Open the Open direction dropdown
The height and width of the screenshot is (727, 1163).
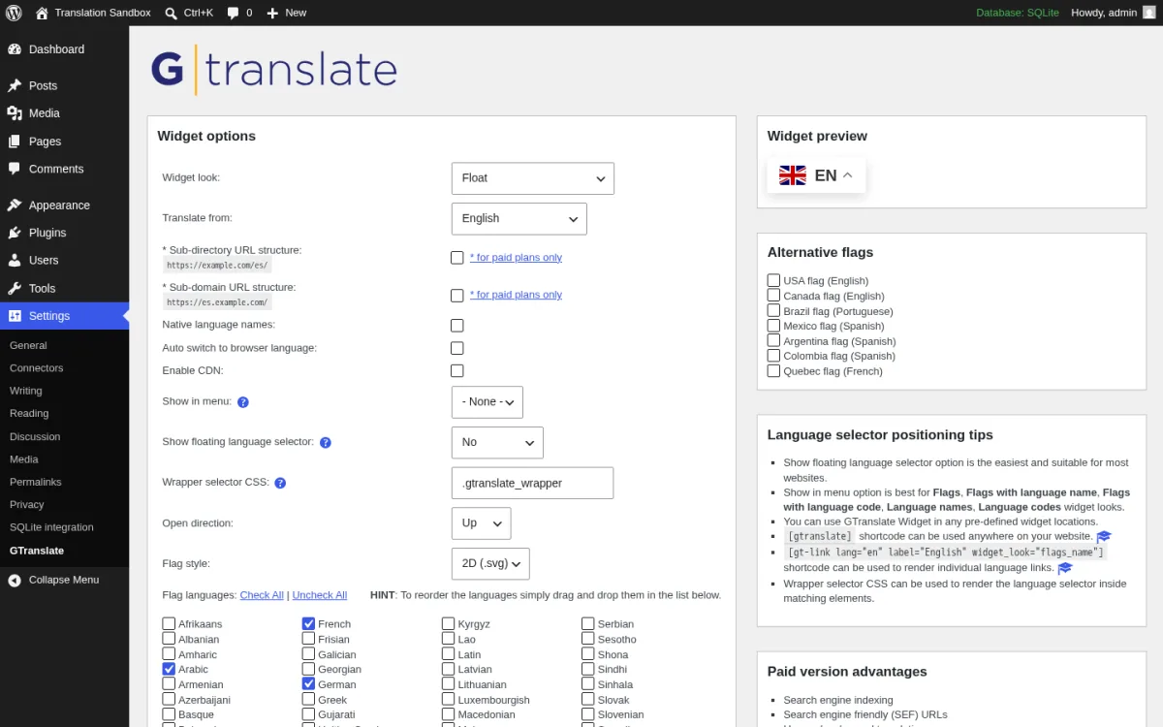point(481,523)
